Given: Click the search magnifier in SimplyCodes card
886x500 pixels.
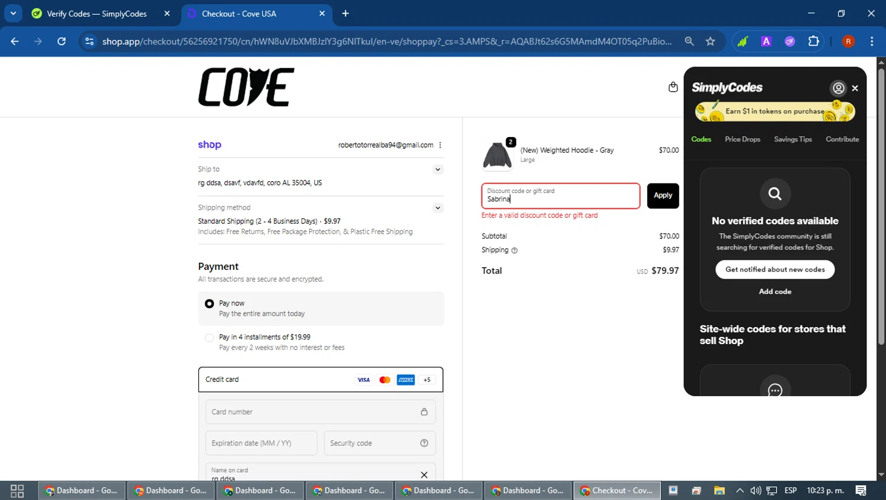Looking at the screenshot, I should pos(775,194).
